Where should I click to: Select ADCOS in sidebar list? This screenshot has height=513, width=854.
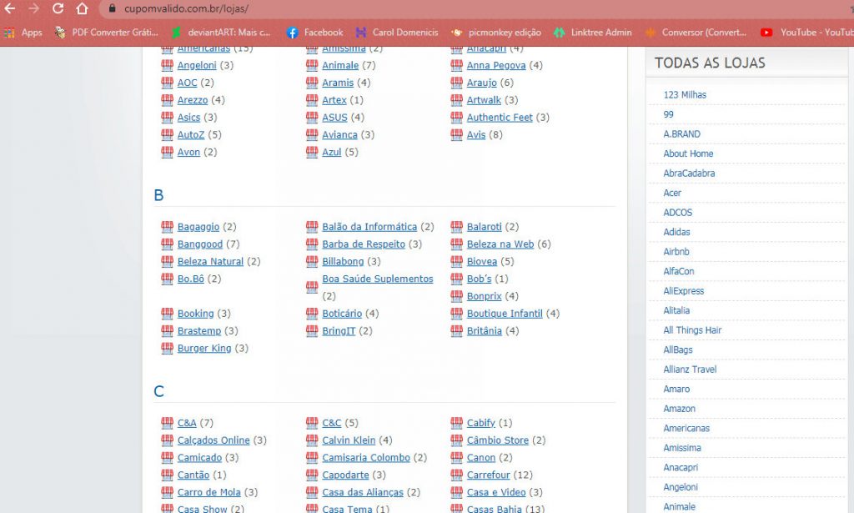(x=677, y=213)
